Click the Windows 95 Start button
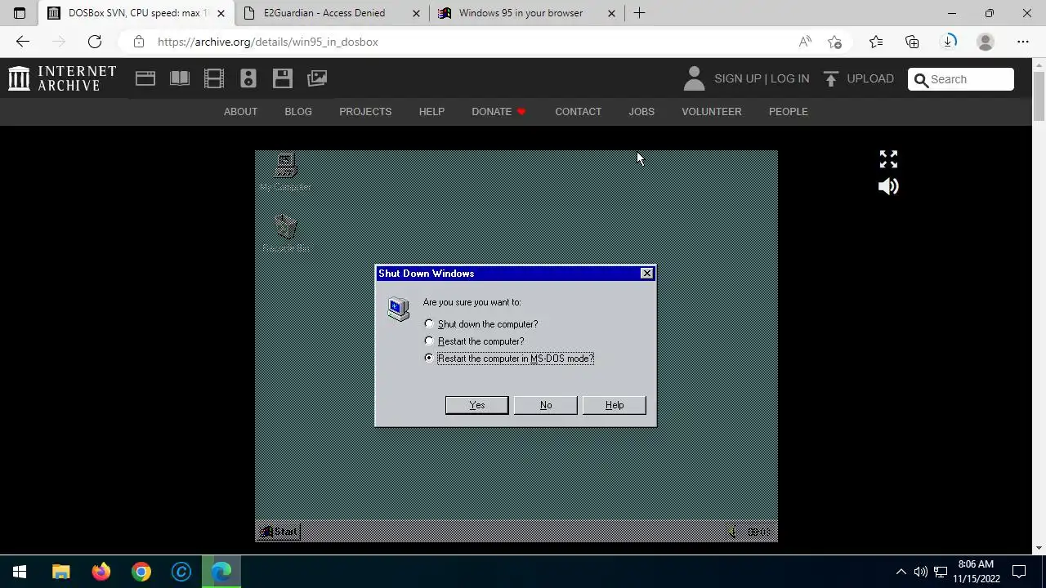Viewport: 1046px width, 588px height. pyautogui.click(x=279, y=532)
